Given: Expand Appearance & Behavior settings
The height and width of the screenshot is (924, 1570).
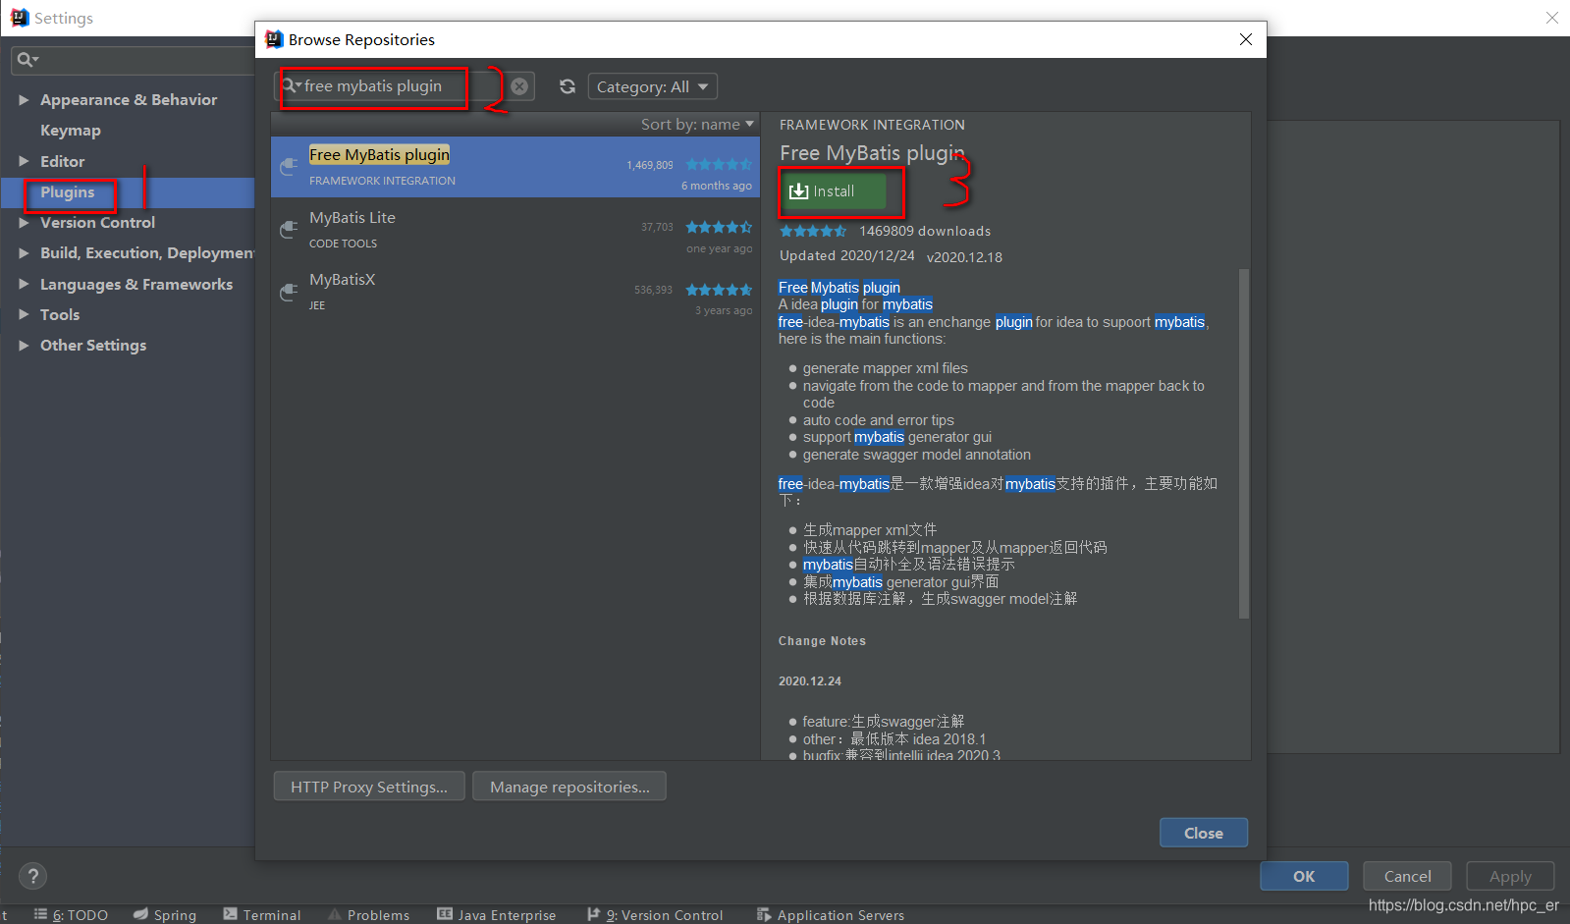Looking at the screenshot, I should (24, 100).
